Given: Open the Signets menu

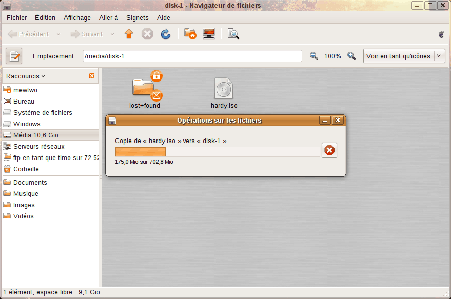Looking at the screenshot, I should point(138,18).
